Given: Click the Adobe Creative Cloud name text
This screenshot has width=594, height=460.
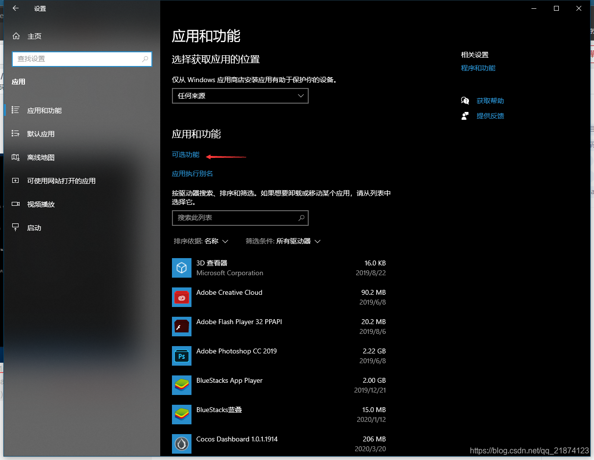Looking at the screenshot, I should pos(229,292).
